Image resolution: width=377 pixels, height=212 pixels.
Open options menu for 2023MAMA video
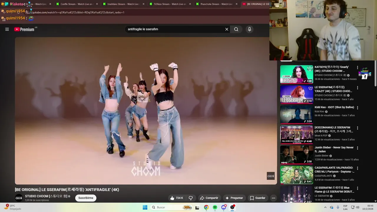click(x=358, y=128)
